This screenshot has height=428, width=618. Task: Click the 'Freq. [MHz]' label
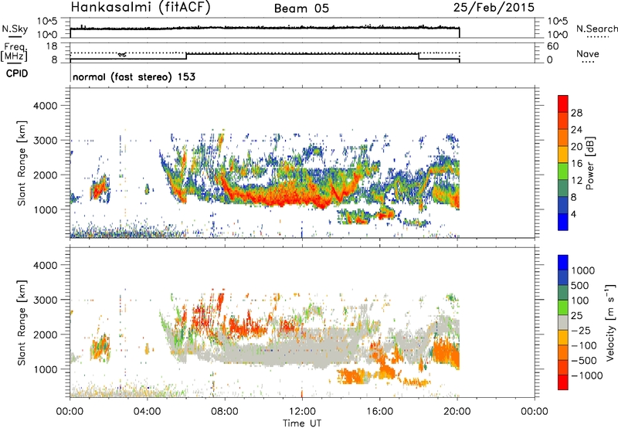click(15, 53)
